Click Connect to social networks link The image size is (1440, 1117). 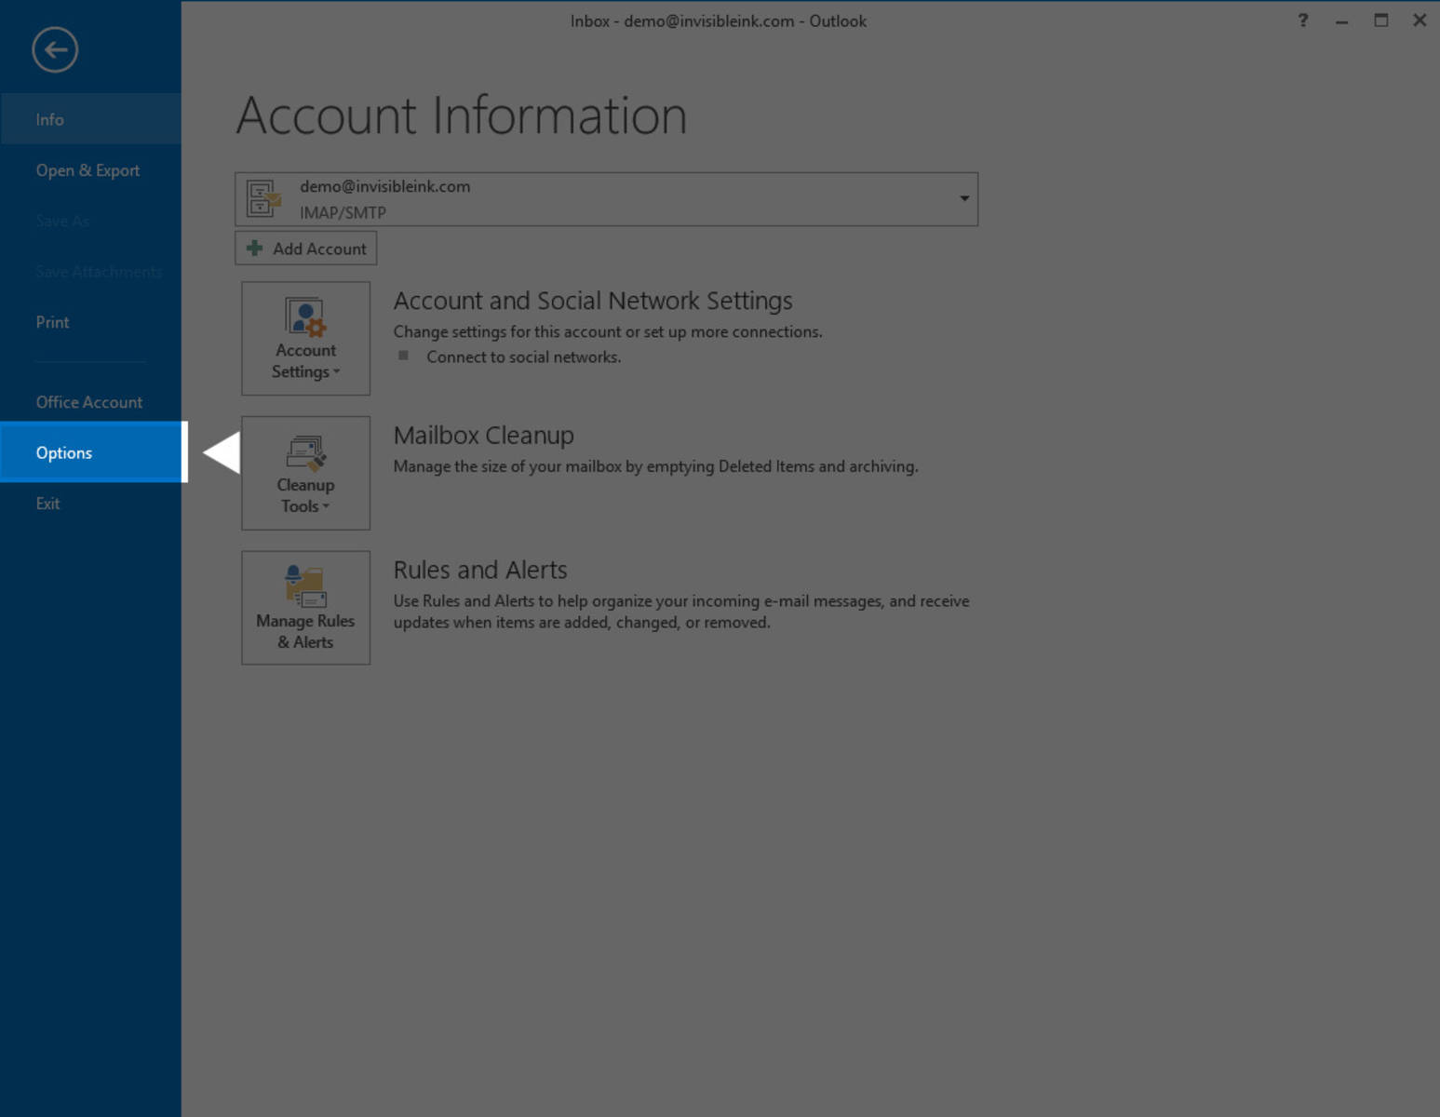tap(523, 357)
